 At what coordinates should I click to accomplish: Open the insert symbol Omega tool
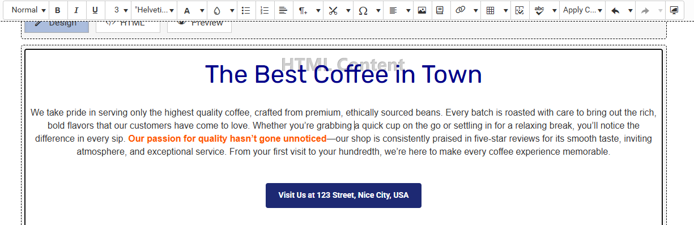363,10
